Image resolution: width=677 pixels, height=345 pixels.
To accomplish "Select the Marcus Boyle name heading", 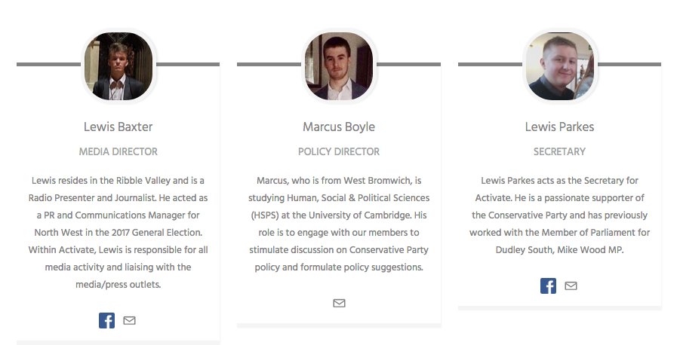I will (339, 127).
